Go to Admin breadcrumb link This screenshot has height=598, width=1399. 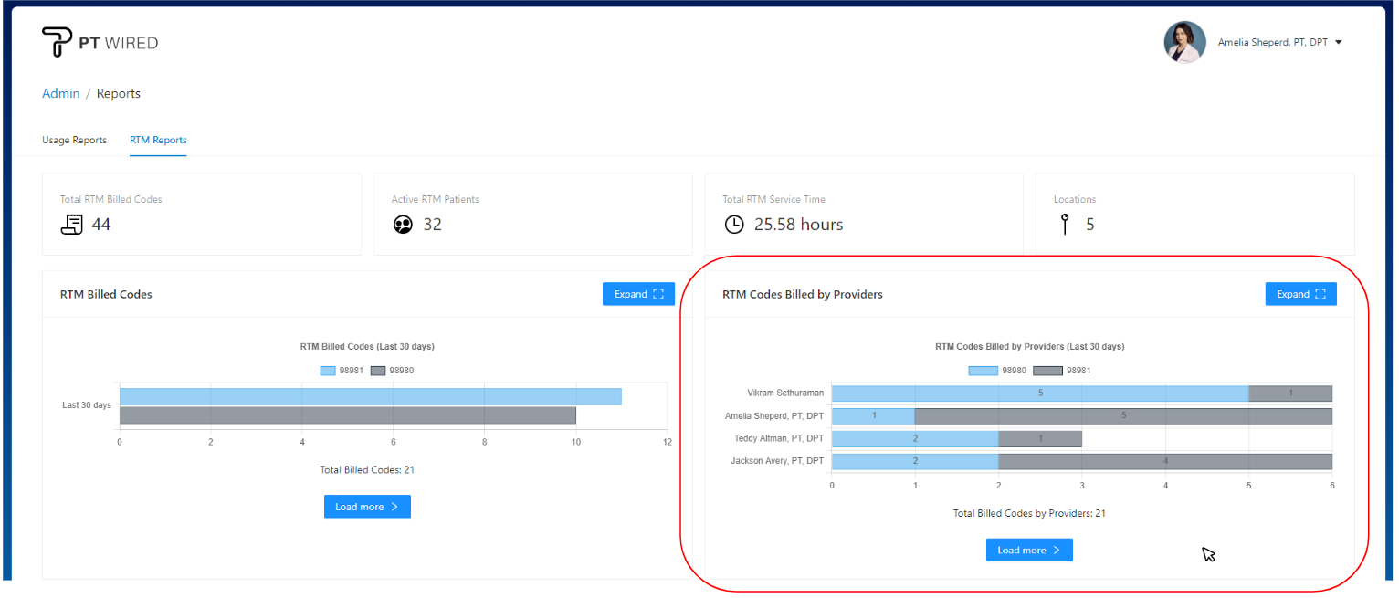(x=60, y=94)
